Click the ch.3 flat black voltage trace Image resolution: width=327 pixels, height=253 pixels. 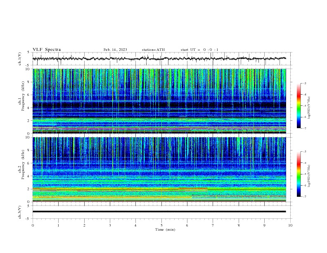[x=159, y=212]
